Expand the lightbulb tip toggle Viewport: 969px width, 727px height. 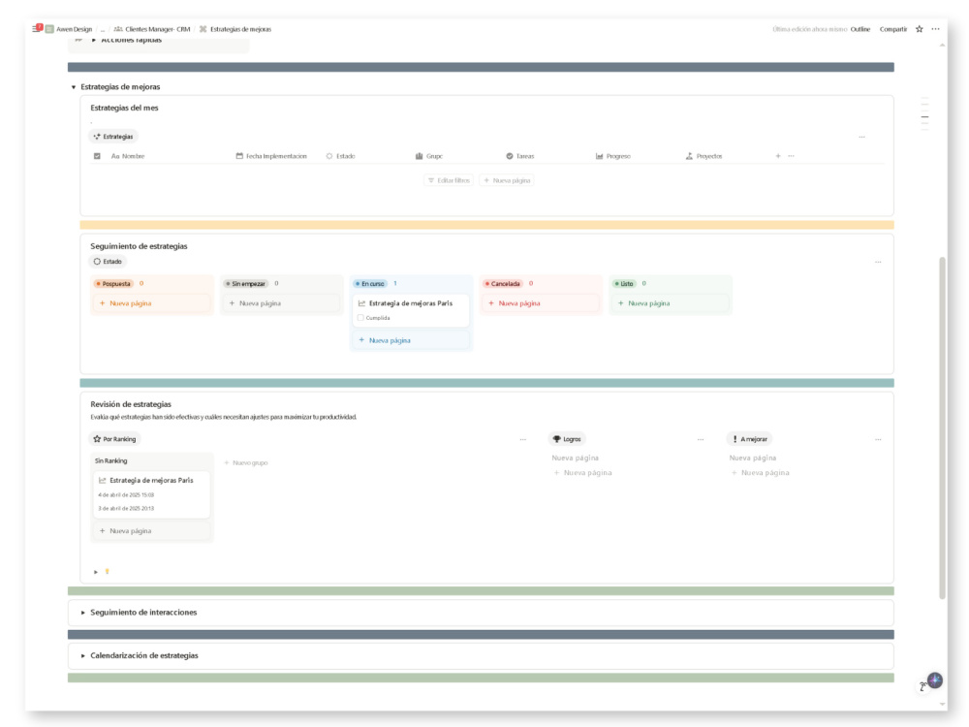pos(96,573)
